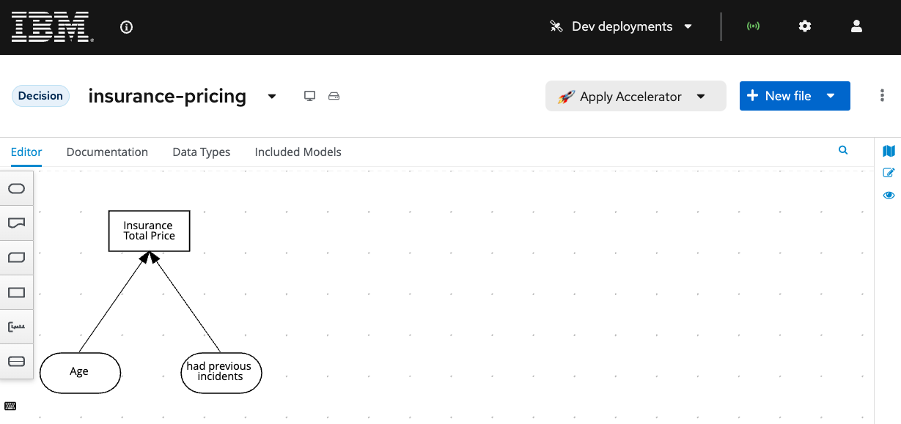Viewport: 901px width, 424px height.
Task: Expand the Dev deployments dropdown
Action: point(621,26)
